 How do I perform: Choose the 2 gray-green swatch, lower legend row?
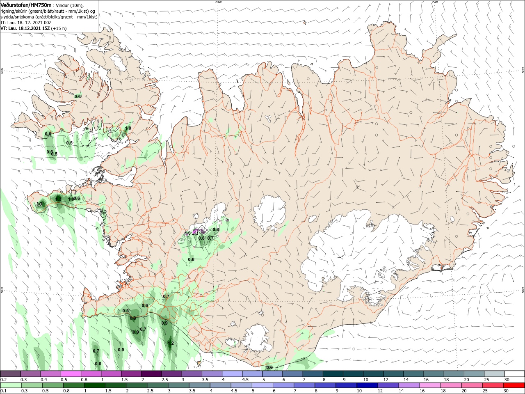click(x=136, y=385)
